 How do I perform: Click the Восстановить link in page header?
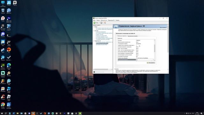tap(163, 27)
